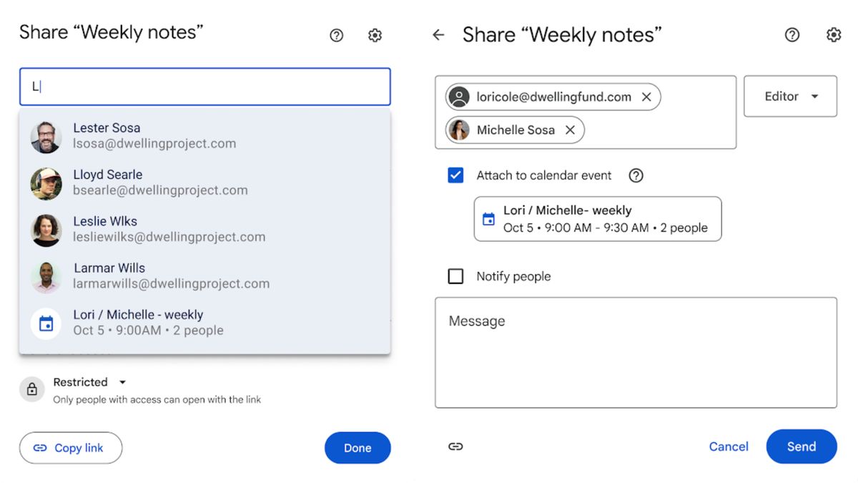Uncheck Attach to calendar event
This screenshot has width=858, height=483.
(455, 175)
